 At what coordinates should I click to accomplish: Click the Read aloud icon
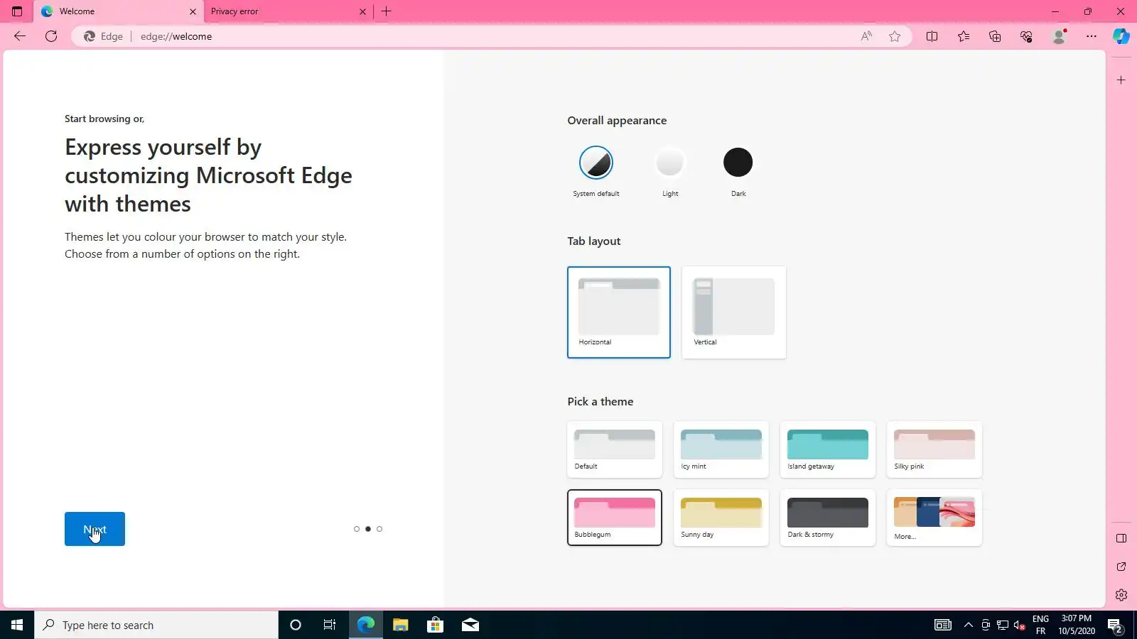[866, 36]
